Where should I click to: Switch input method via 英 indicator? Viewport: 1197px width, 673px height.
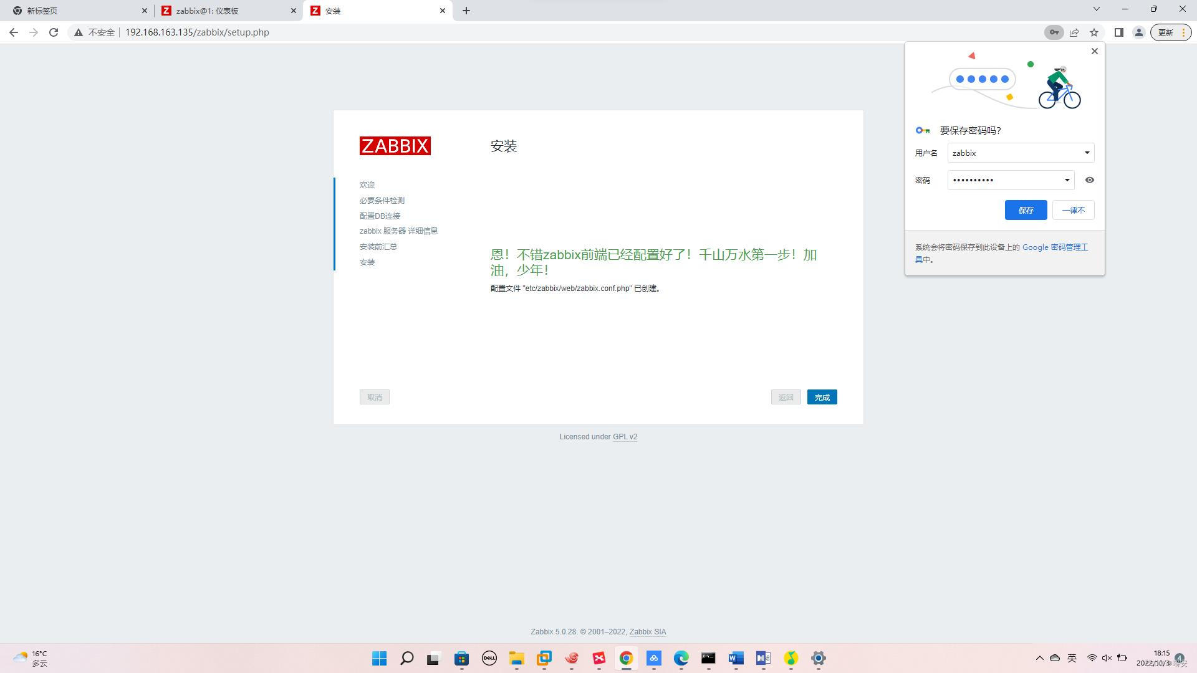[1072, 658]
